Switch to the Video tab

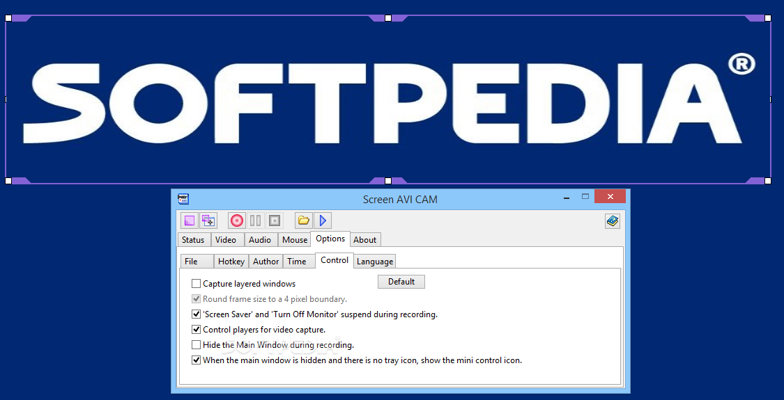coord(226,240)
